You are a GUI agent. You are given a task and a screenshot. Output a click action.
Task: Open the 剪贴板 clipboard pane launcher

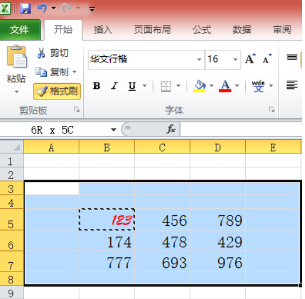pos(77,110)
